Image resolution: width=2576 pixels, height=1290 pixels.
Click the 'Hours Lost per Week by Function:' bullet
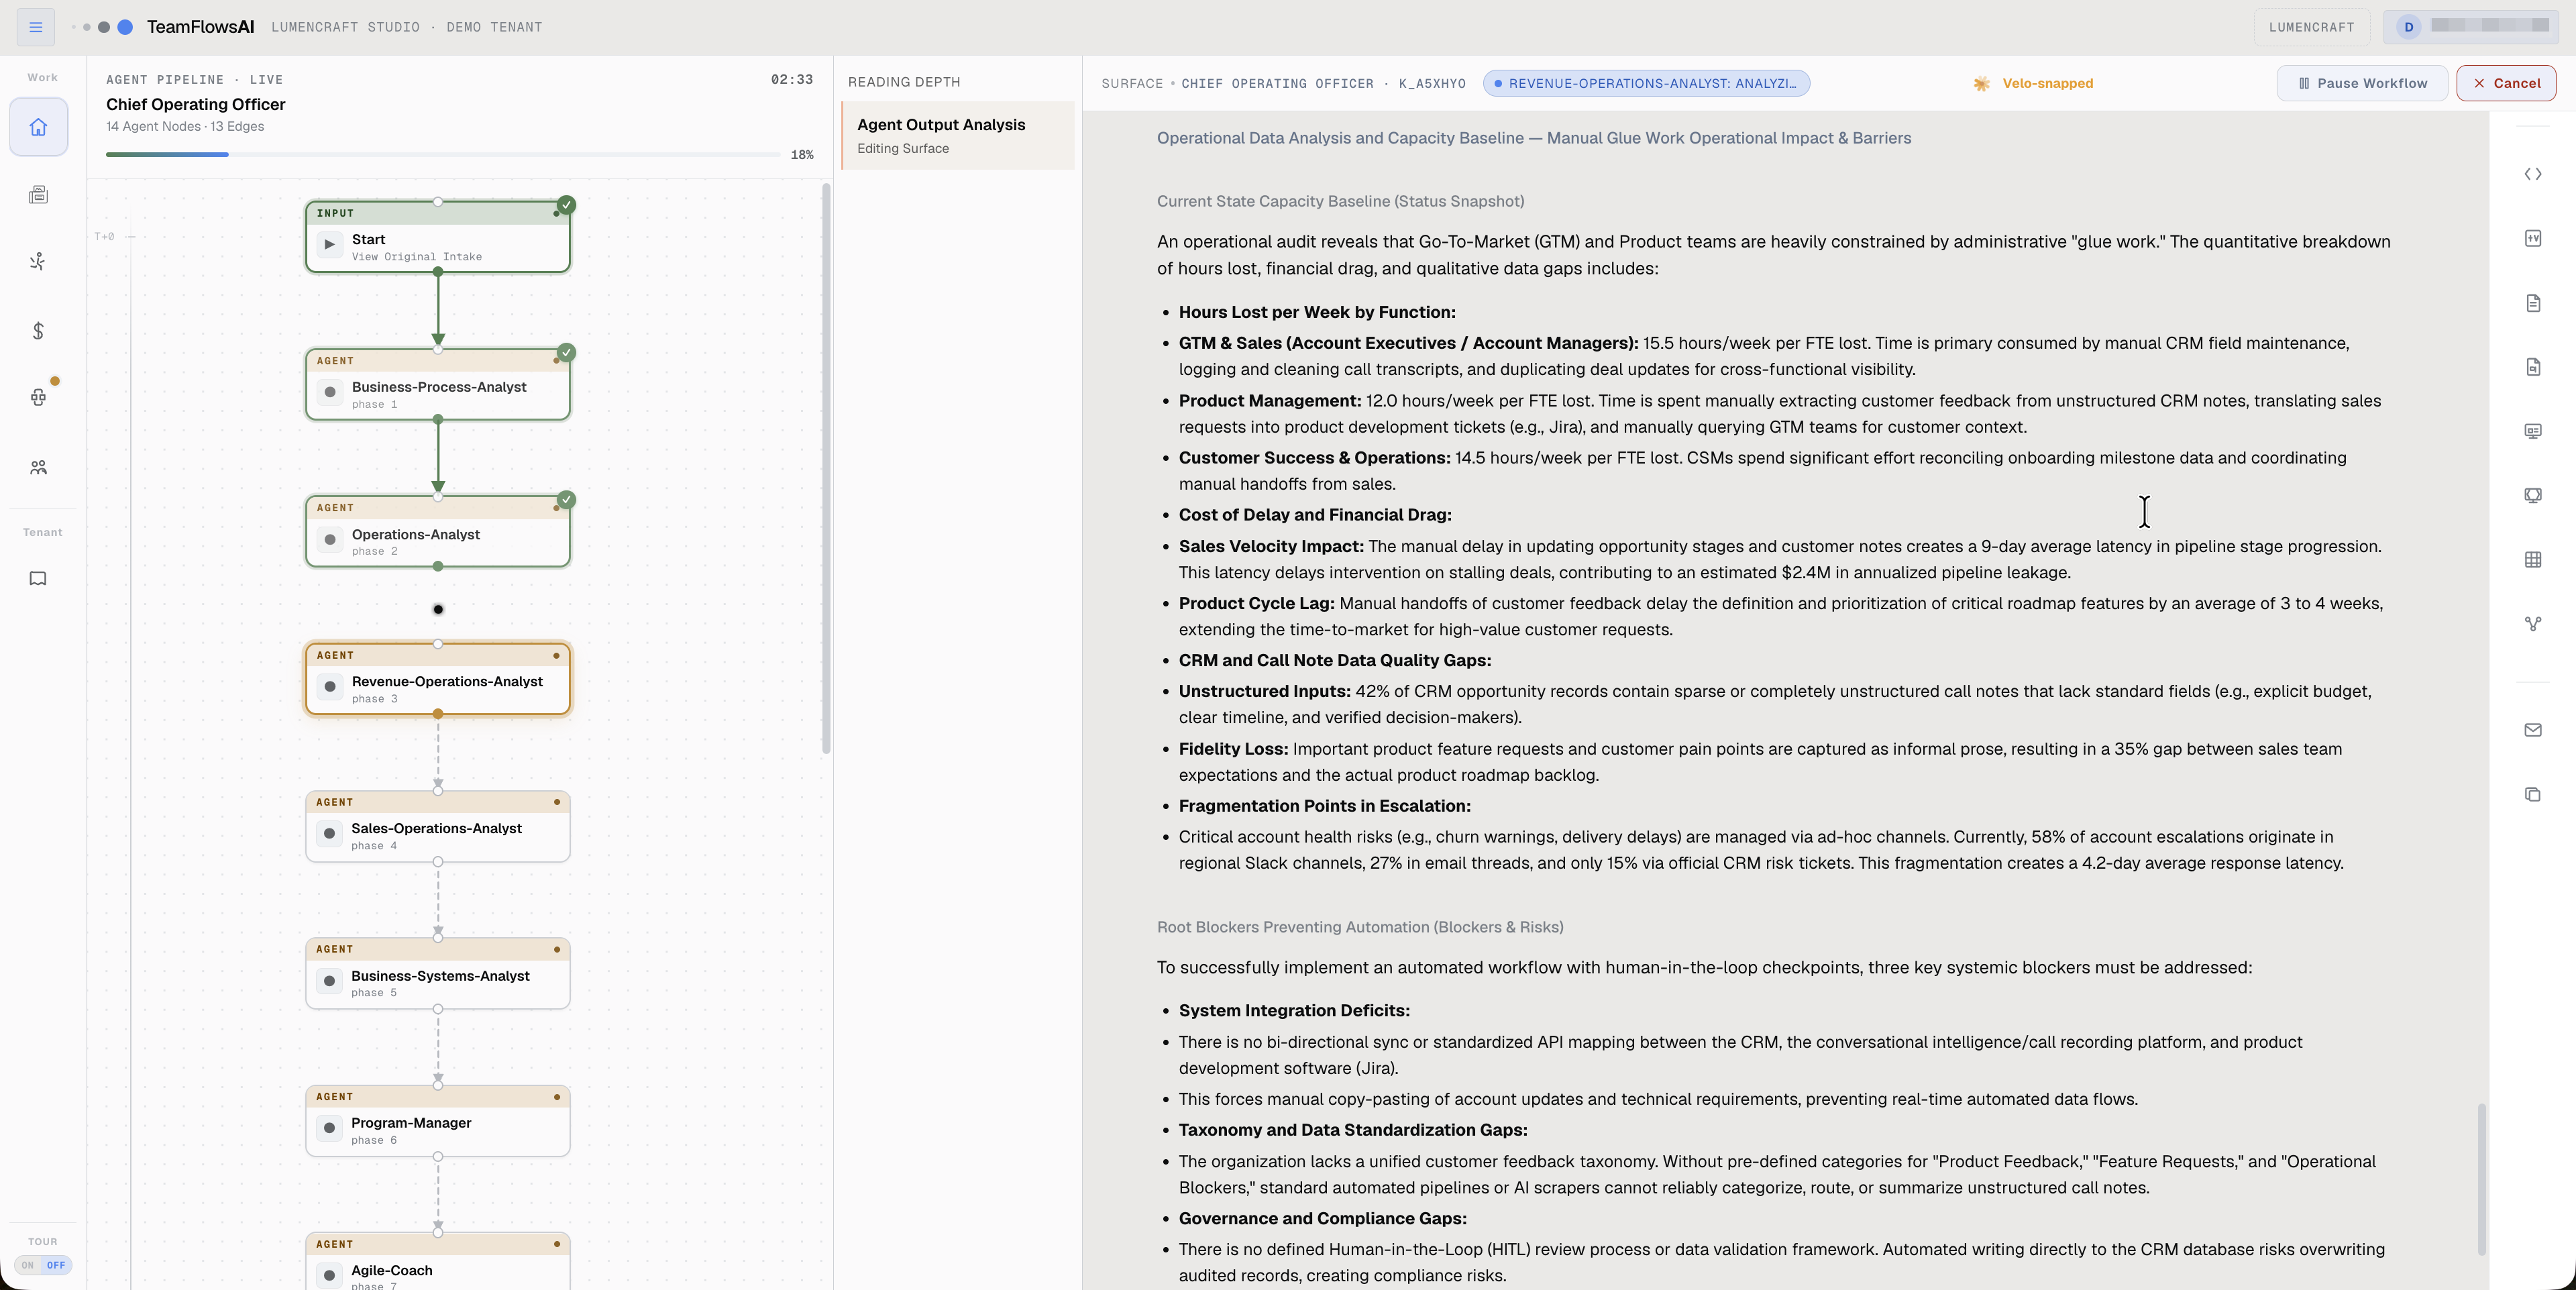(1317, 312)
